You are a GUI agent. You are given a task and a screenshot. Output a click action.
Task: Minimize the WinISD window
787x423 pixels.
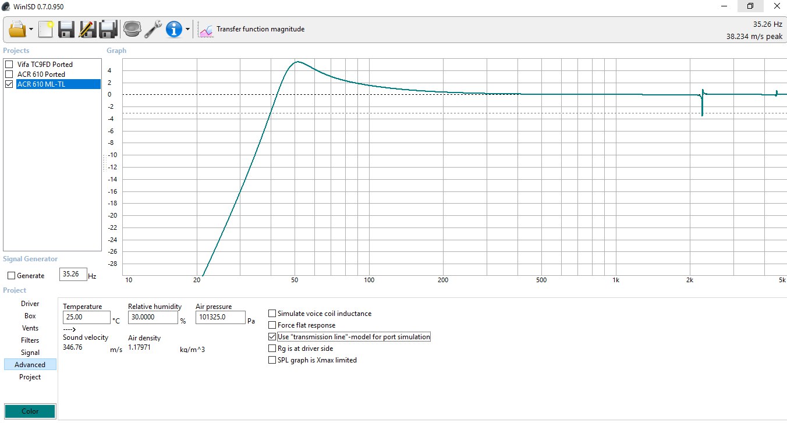pos(724,6)
